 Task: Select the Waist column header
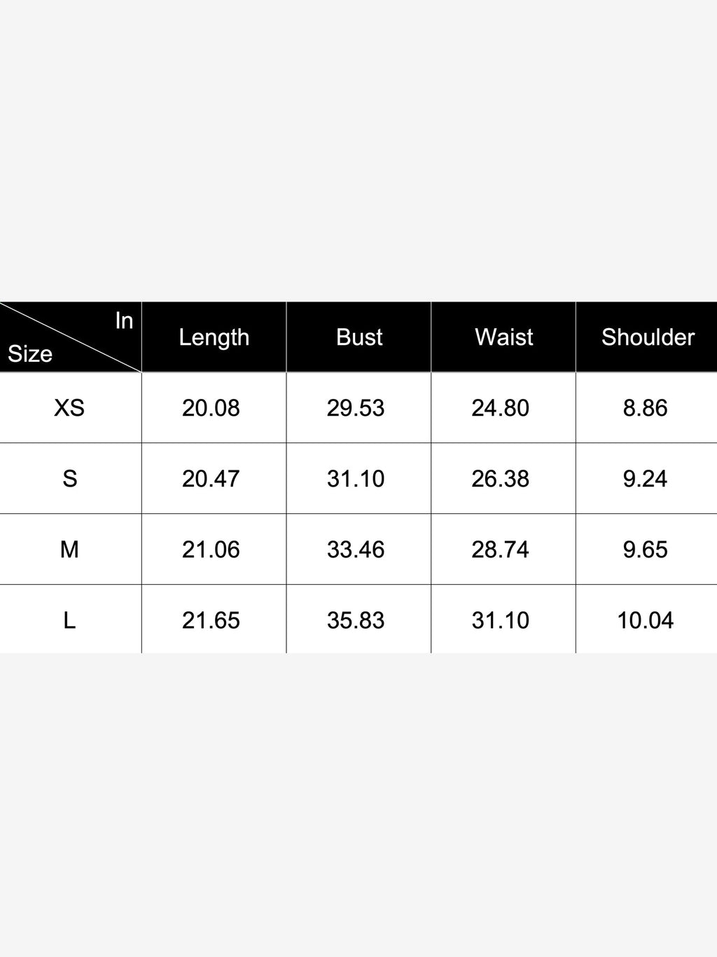pyautogui.click(x=503, y=337)
